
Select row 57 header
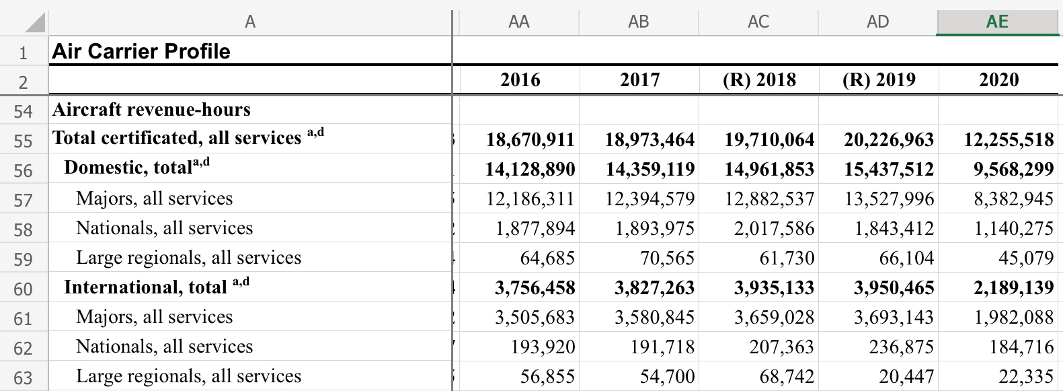coord(24,199)
